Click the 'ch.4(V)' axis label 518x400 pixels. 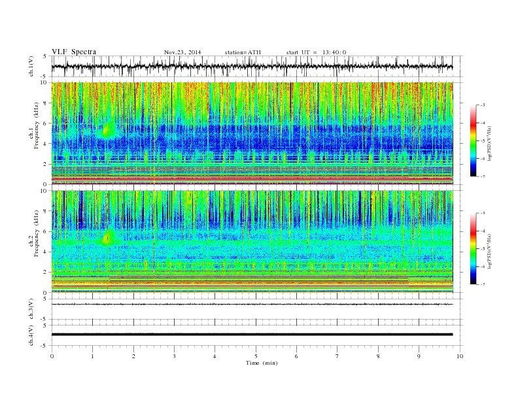(31, 335)
